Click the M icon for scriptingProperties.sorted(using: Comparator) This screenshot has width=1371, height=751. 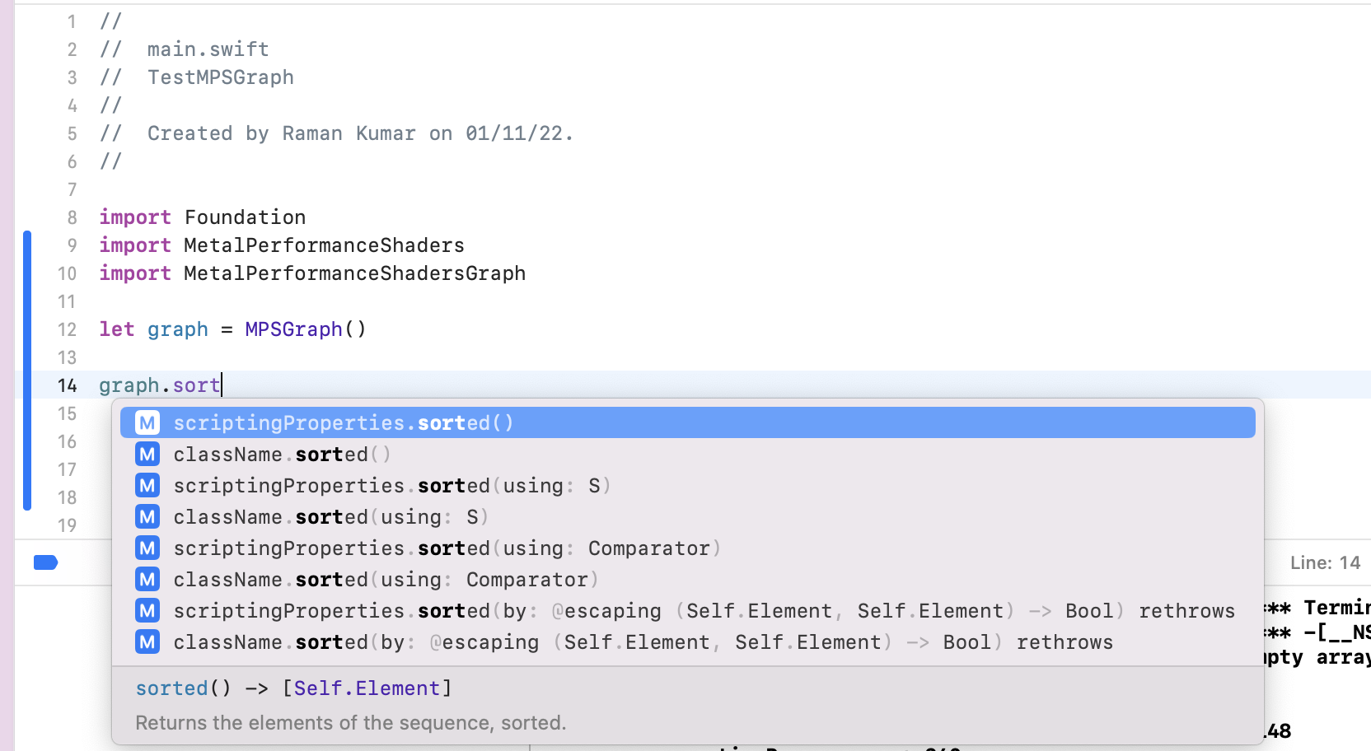pos(147,548)
